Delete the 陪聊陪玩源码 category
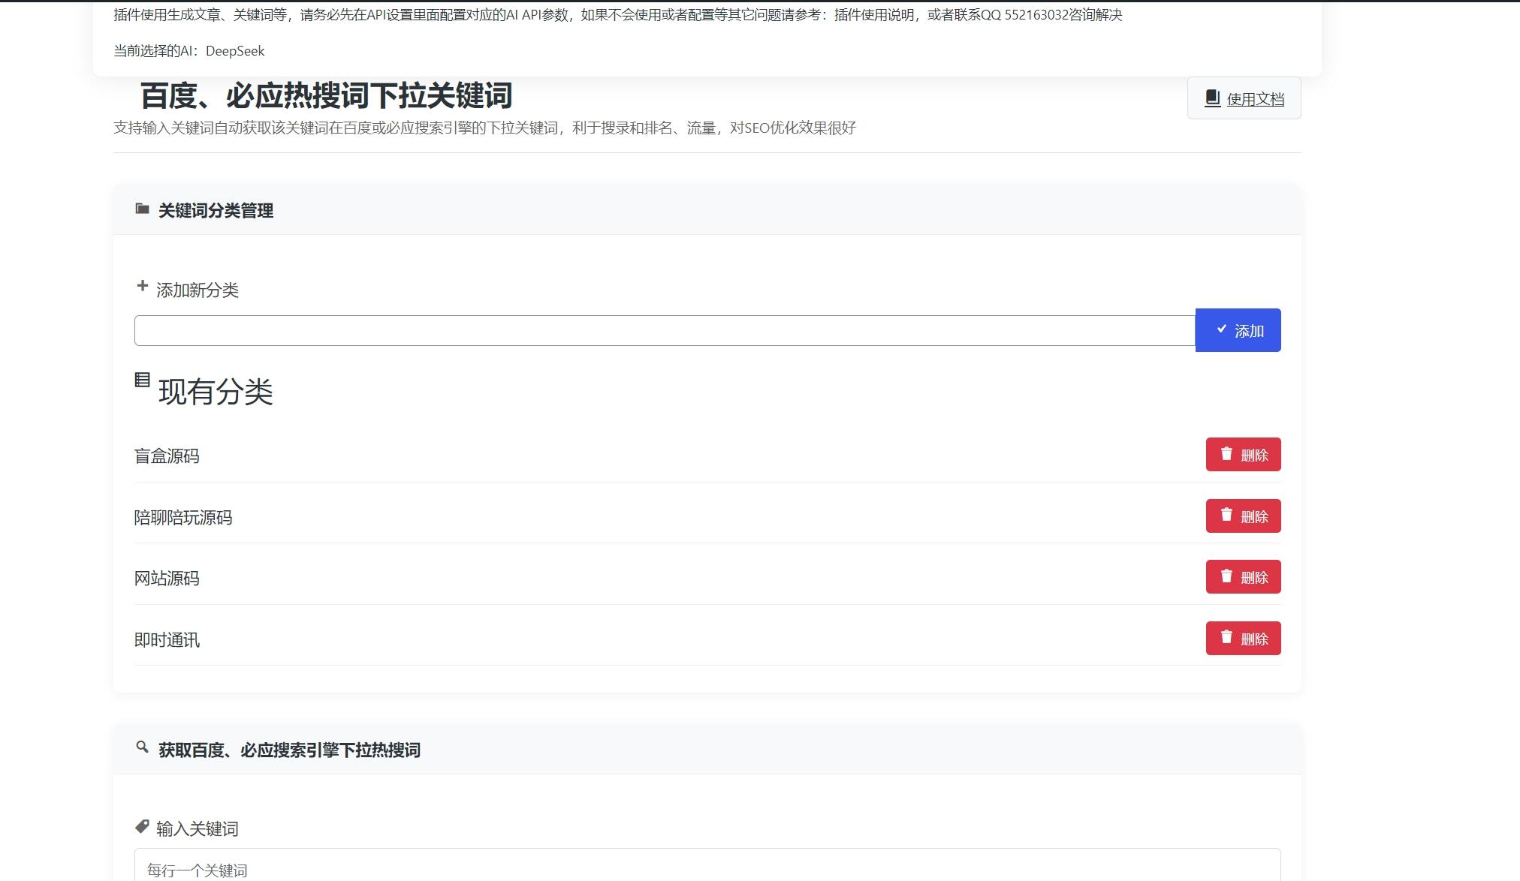Viewport: 1520px width, 881px height. click(1243, 516)
